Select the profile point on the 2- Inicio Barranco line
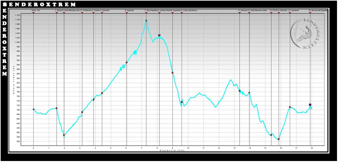 [x=64, y=135]
